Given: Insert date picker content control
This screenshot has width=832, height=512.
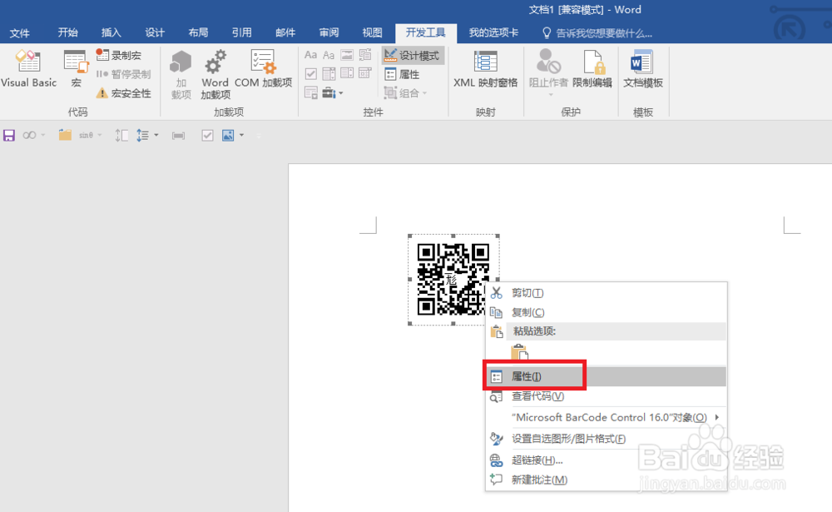Looking at the screenshot, I should click(365, 74).
